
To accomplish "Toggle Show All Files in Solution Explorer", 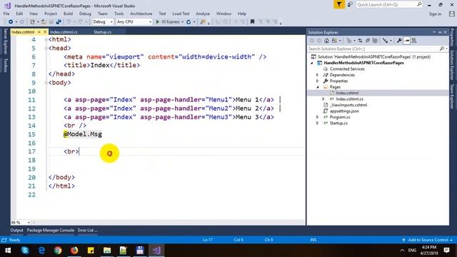I will (x=375, y=41).
